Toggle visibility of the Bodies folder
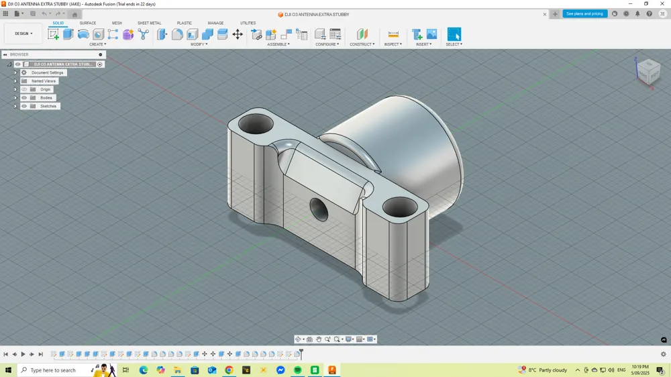Image resolution: width=671 pixels, height=377 pixels. click(x=24, y=97)
